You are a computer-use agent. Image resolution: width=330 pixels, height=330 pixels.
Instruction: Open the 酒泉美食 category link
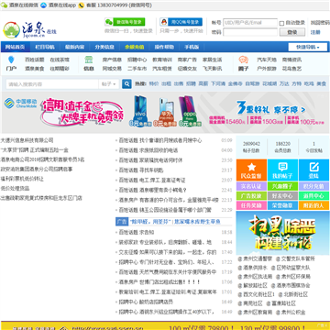(35, 69)
